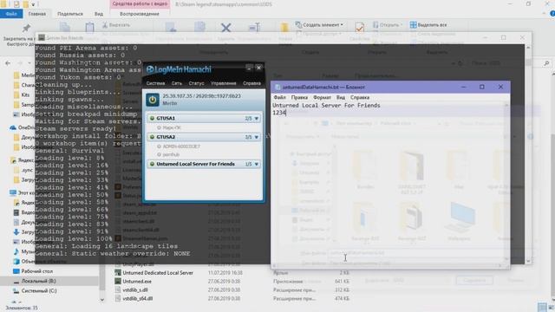Click the rename icon in ribbon
The image size is (555, 312).
254,28
